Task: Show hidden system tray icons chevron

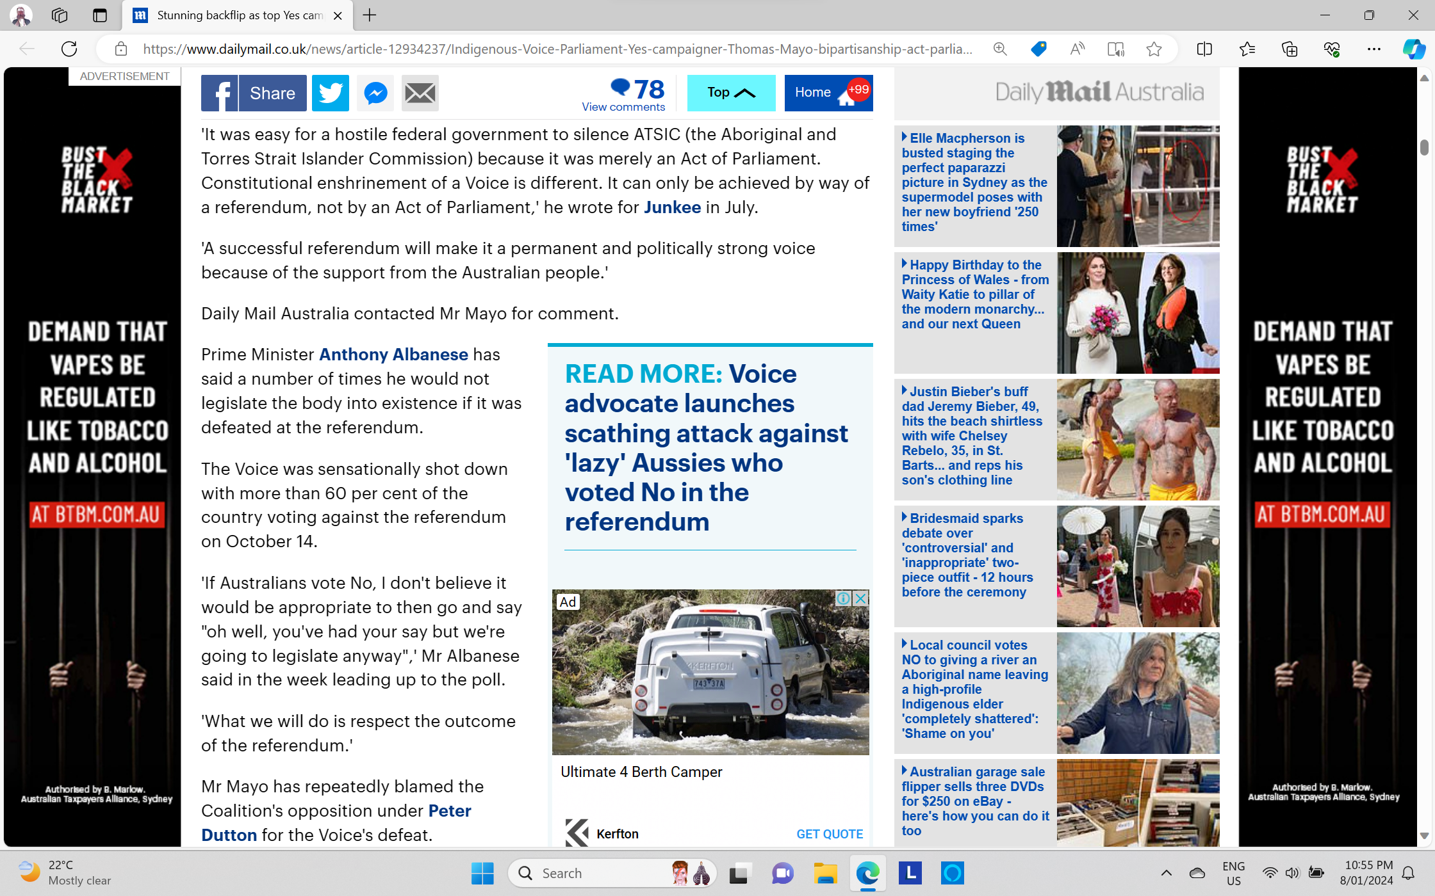Action: [1167, 873]
